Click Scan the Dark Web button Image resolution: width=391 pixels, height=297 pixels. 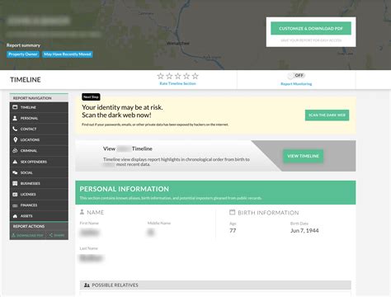click(327, 115)
